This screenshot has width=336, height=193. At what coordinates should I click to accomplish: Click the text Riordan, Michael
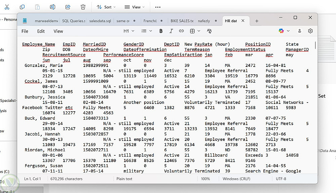pyautogui.click(x=45, y=150)
